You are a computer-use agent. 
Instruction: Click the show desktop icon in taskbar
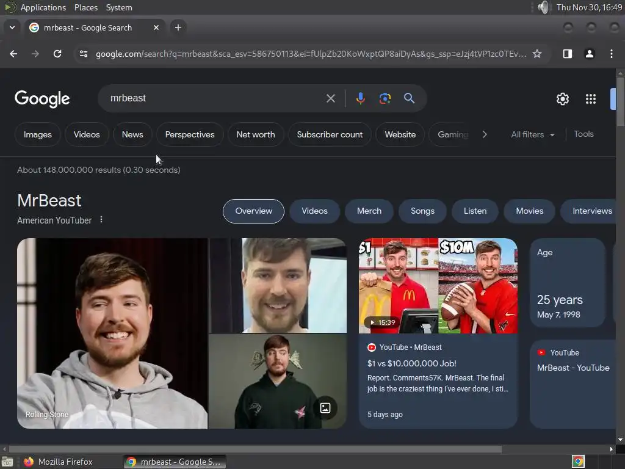[7, 462]
